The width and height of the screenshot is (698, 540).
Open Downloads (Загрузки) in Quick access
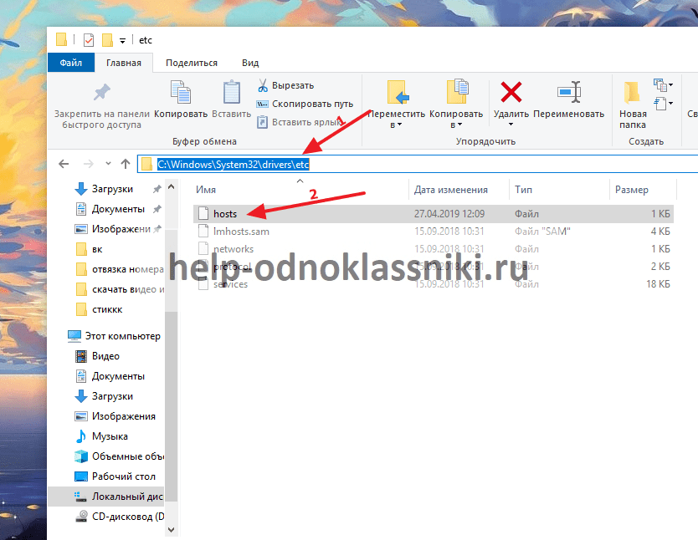(112, 189)
